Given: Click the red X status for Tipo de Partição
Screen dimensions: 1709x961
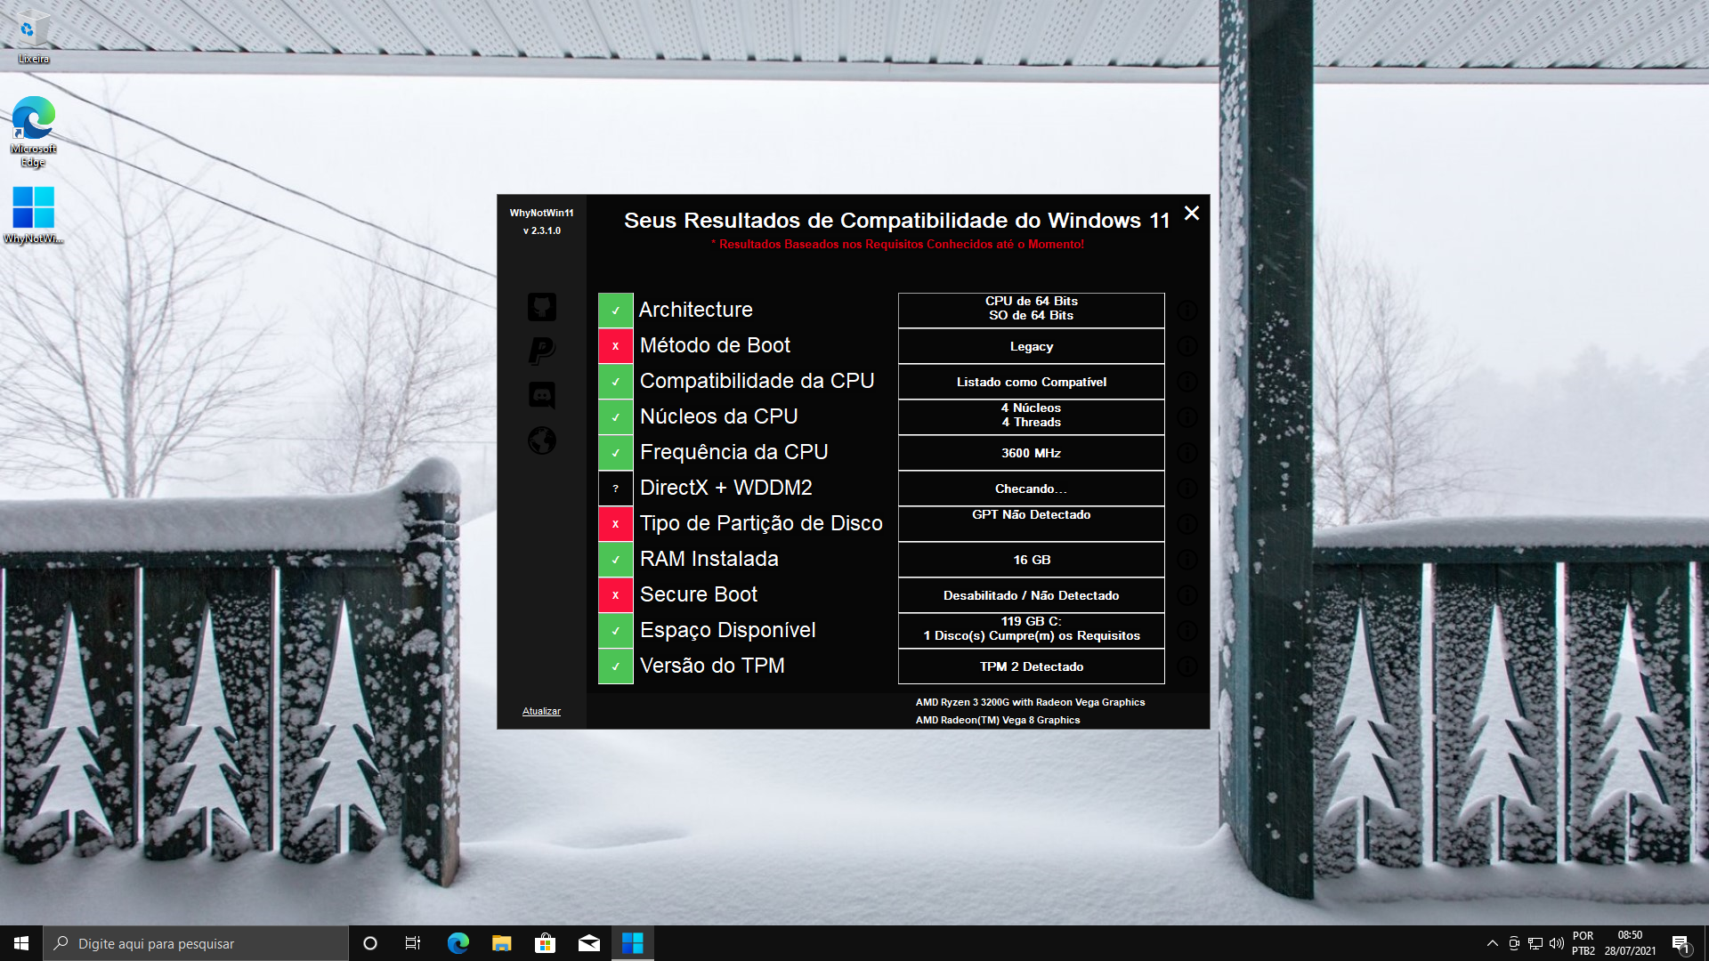Looking at the screenshot, I should (x=615, y=524).
